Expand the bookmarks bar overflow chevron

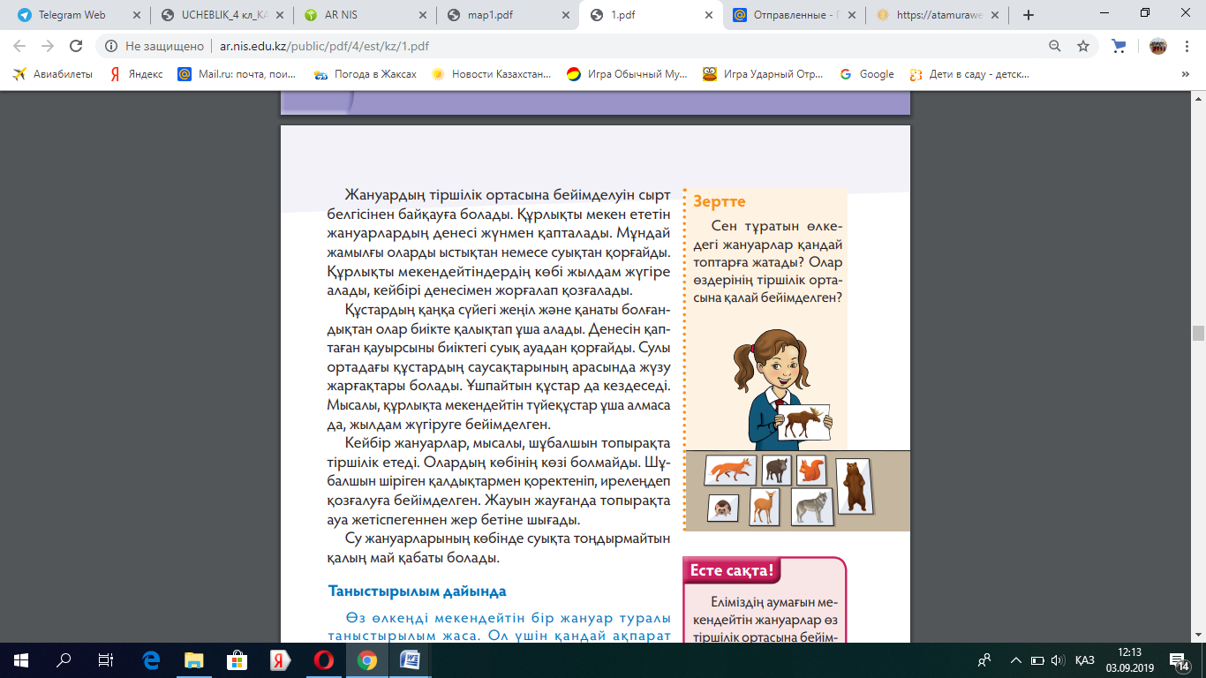[x=1186, y=74]
